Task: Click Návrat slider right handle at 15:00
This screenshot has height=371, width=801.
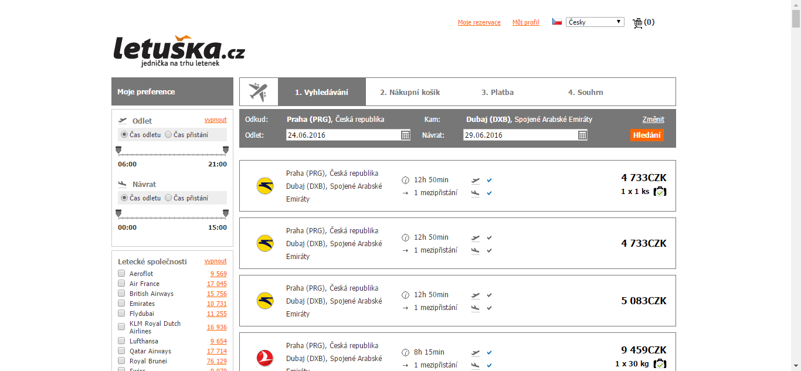Action: tap(226, 214)
